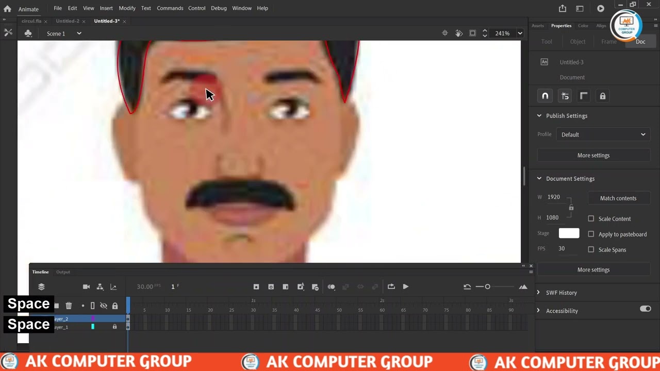This screenshot has height=371, width=660.
Task: Open the Stage color swatch
Action: click(x=569, y=233)
